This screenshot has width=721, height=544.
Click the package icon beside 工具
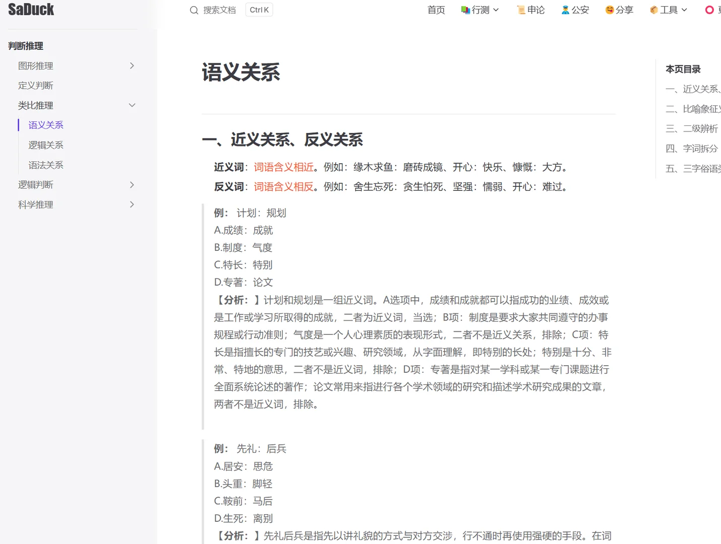click(653, 10)
